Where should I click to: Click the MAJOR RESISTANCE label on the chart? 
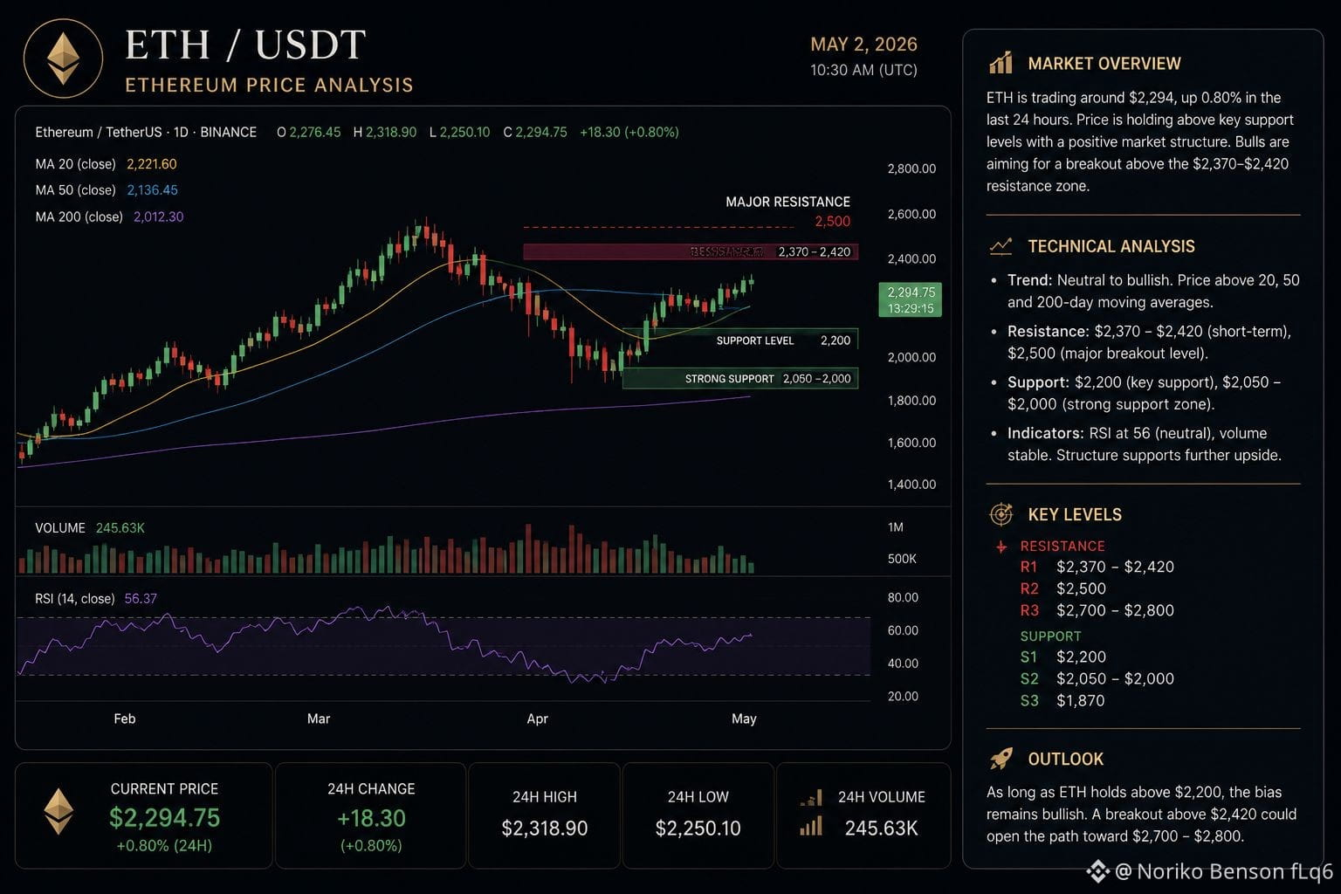point(787,202)
